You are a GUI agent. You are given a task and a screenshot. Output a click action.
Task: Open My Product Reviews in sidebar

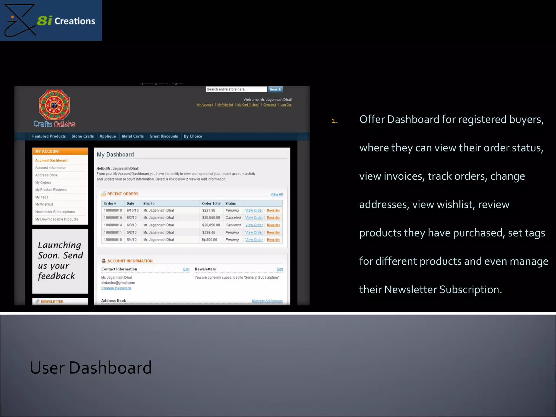click(x=51, y=190)
